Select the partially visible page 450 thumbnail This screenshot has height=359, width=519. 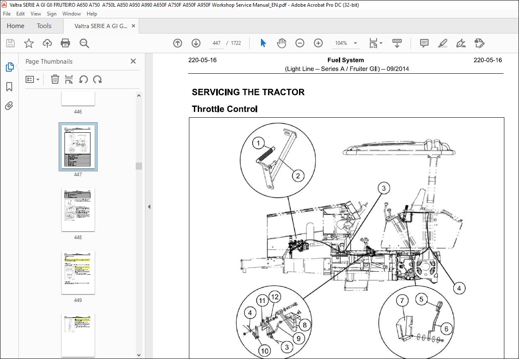(x=78, y=335)
